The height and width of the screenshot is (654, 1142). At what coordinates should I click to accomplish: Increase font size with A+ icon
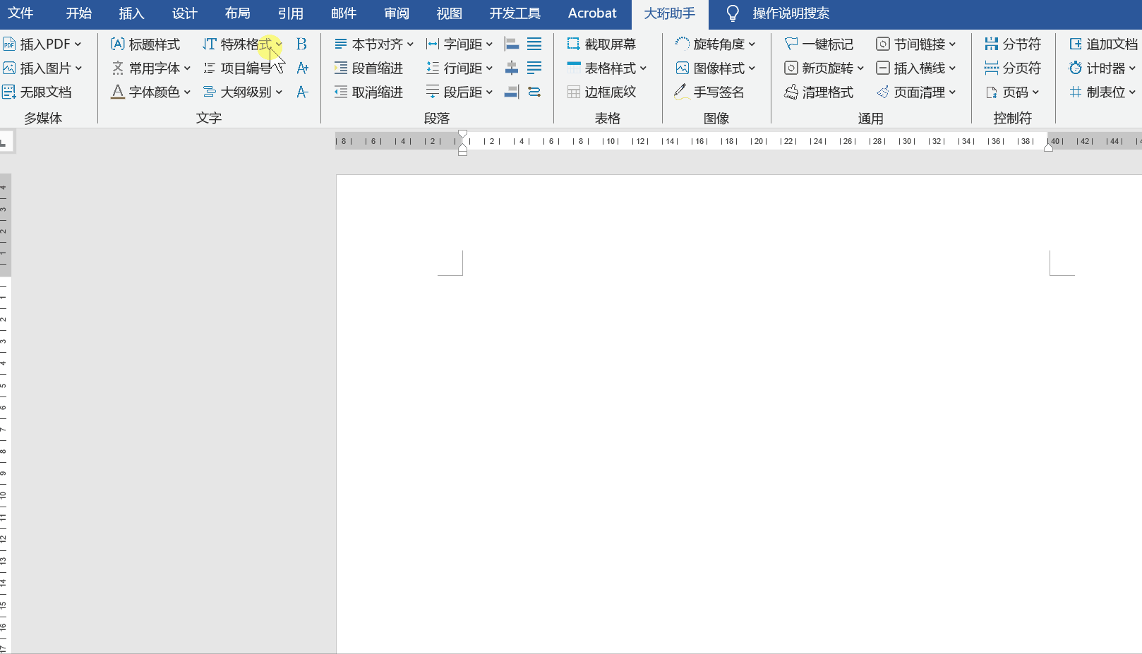[x=302, y=68]
